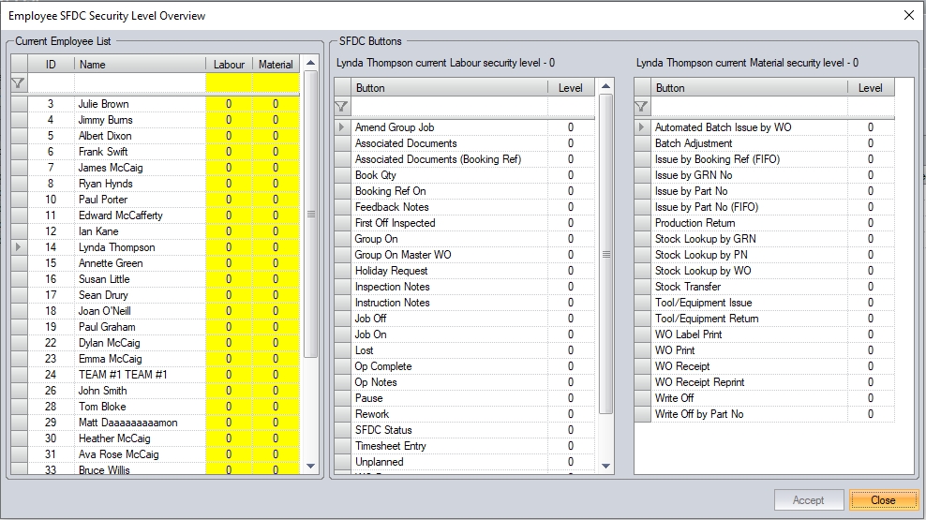Click the filter icon in Labour buttons grid

(342, 106)
